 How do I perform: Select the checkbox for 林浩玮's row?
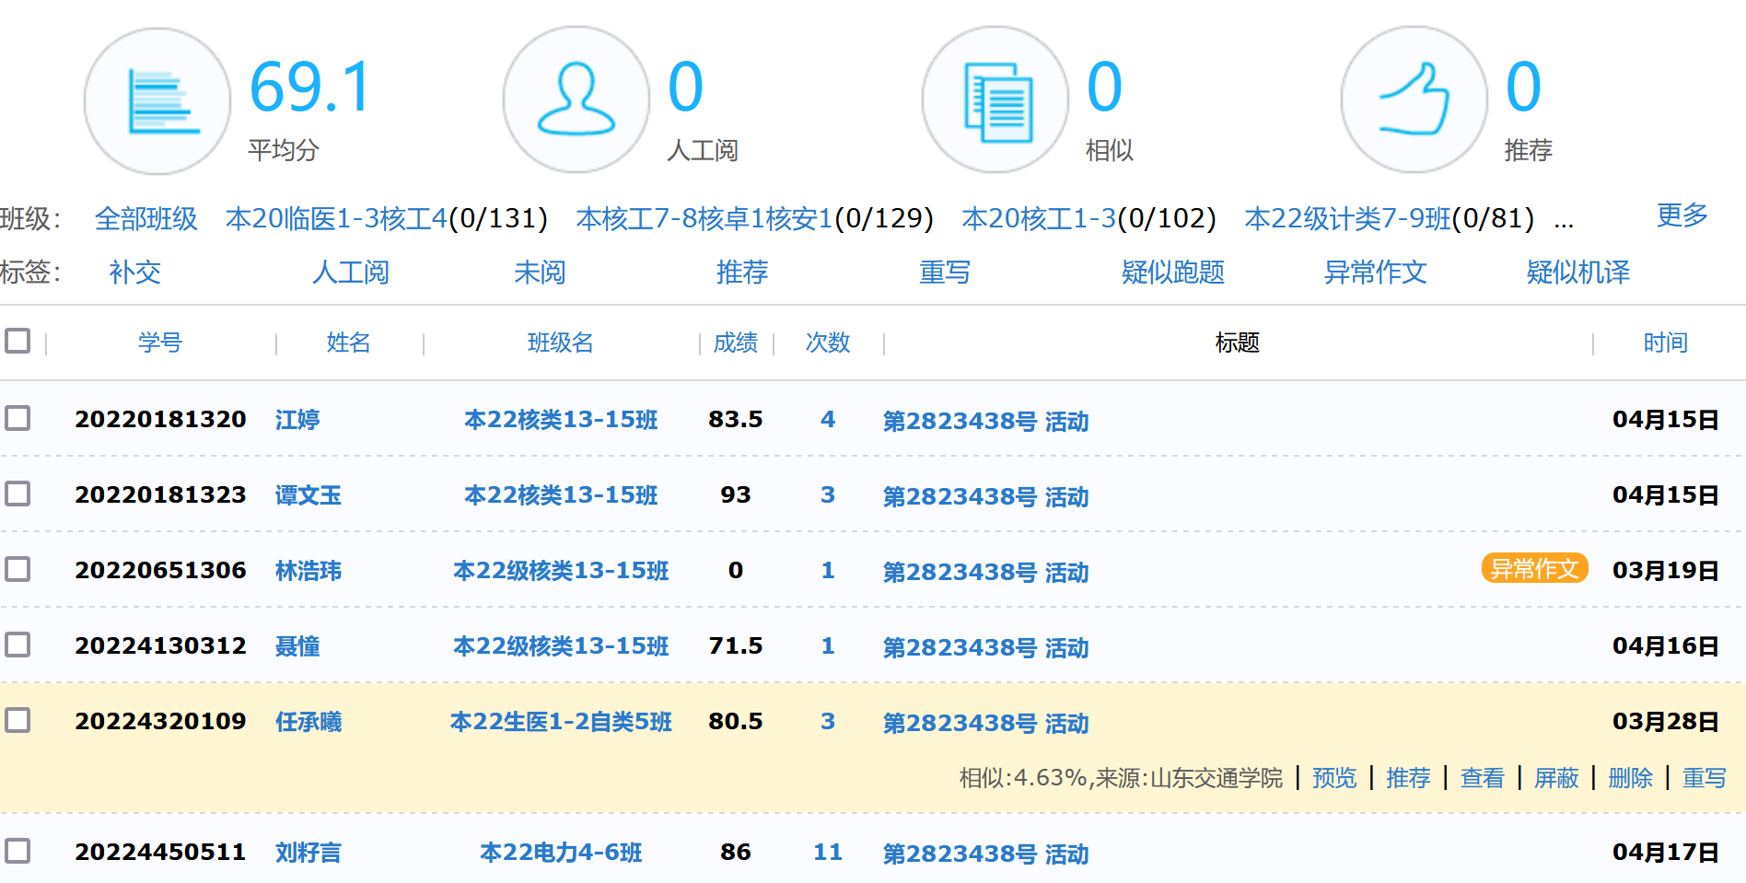point(17,570)
